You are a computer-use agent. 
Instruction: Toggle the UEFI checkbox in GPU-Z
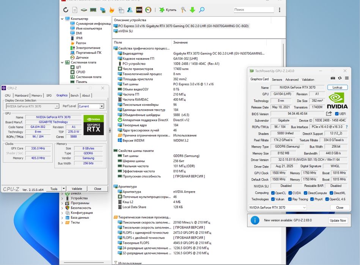(x=336, y=114)
